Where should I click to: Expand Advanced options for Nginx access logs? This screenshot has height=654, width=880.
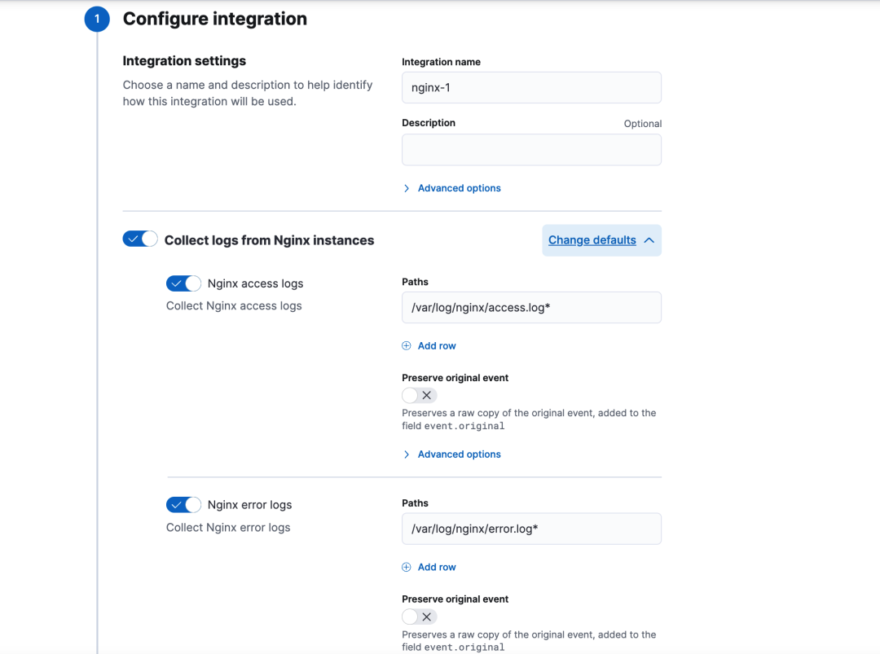point(459,454)
